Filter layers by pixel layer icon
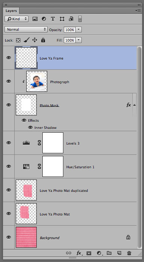The width and height of the screenshot is (144, 262). coord(35,19)
